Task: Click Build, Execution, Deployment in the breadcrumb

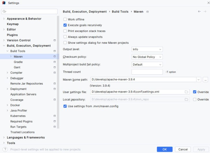Action: coord(85,12)
